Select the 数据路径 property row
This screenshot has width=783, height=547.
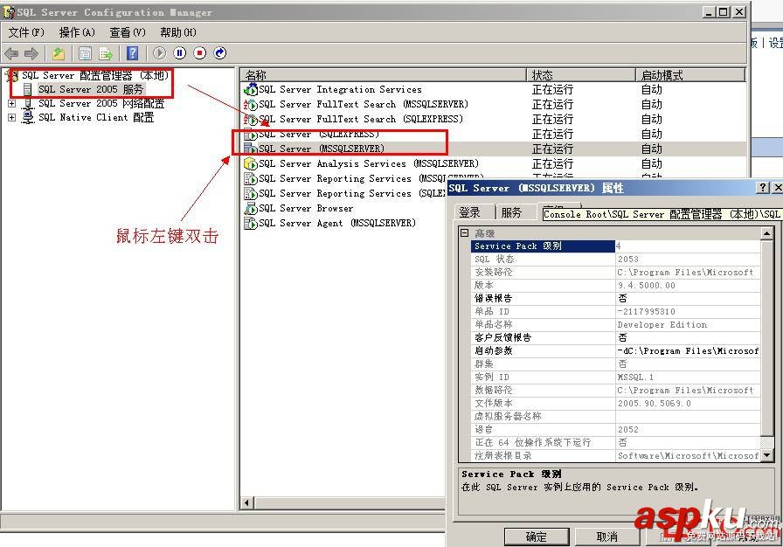coord(615,390)
